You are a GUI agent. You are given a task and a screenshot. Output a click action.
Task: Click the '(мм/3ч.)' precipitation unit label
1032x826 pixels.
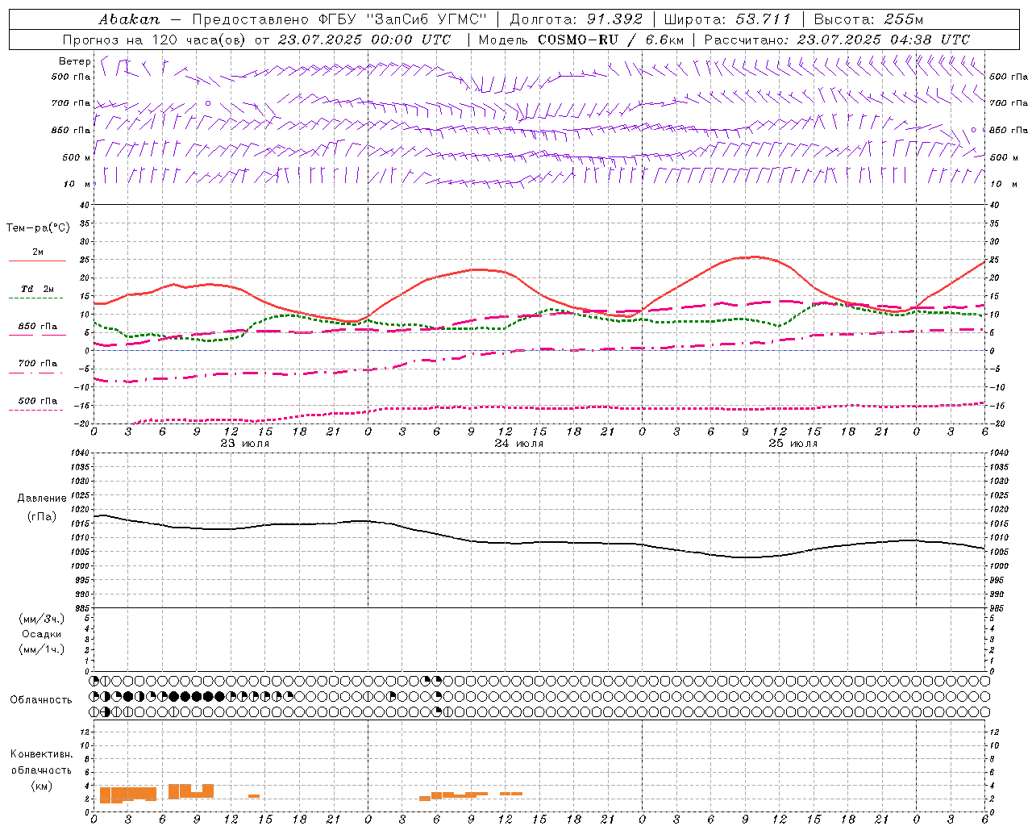point(42,619)
